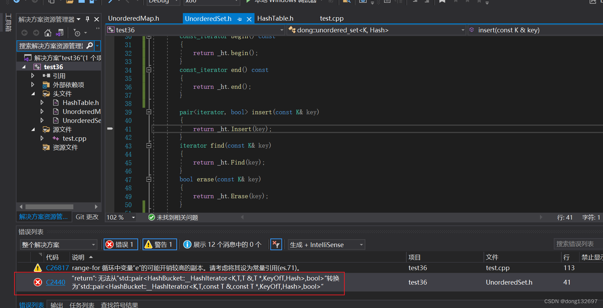Expand the 外部依赖项 node
The height and width of the screenshot is (308, 603).
[33, 84]
